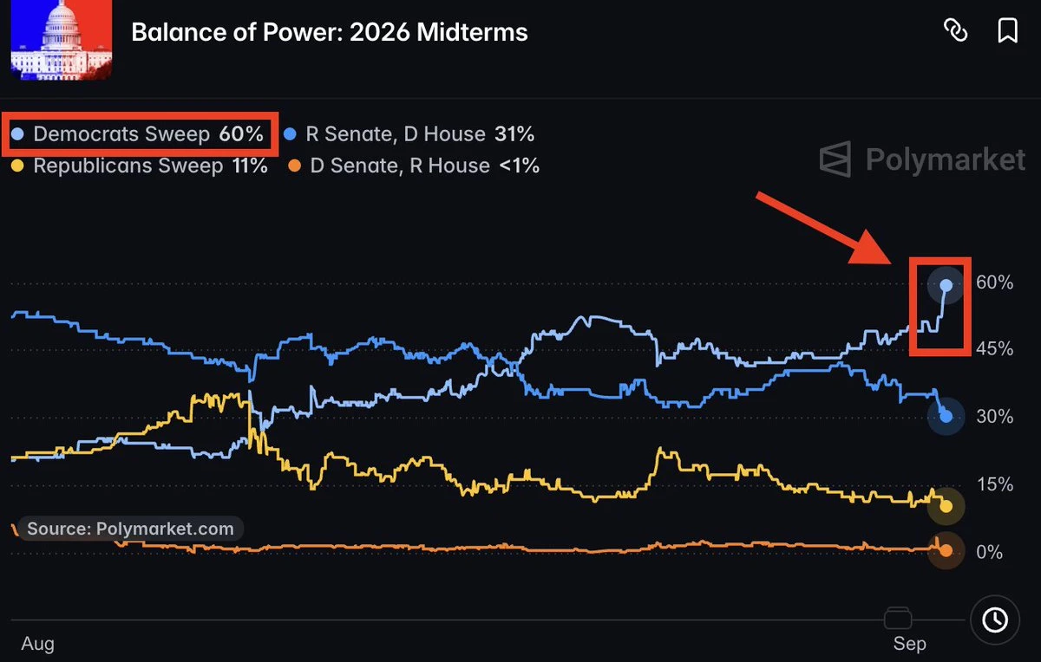Image resolution: width=1041 pixels, height=662 pixels.
Task: Open the Balance of Power: 2026 Midterms title
Action: click(x=329, y=33)
